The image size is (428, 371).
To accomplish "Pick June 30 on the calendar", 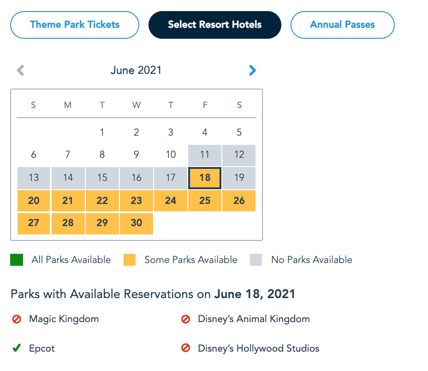I will (x=137, y=223).
